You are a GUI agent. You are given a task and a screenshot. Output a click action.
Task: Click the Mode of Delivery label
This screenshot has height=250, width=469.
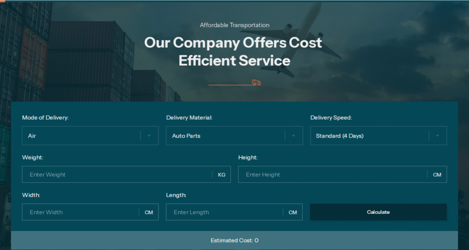(x=45, y=117)
